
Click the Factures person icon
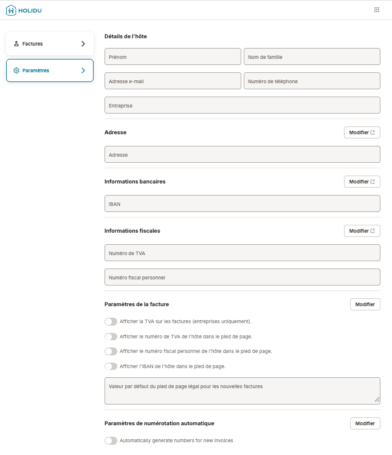click(x=16, y=44)
